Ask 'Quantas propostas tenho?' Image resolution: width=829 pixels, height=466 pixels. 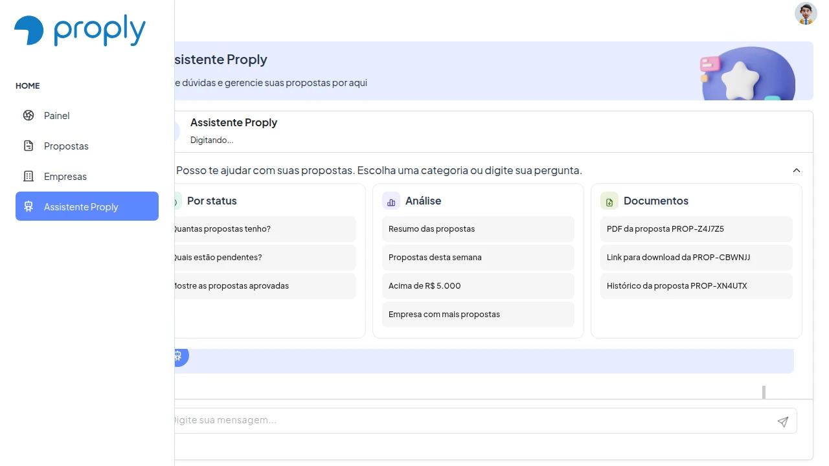tap(265, 229)
